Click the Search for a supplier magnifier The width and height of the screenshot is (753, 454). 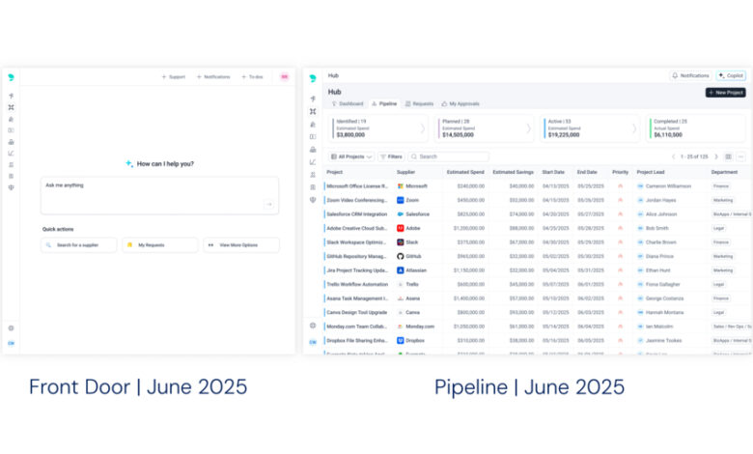(48, 245)
